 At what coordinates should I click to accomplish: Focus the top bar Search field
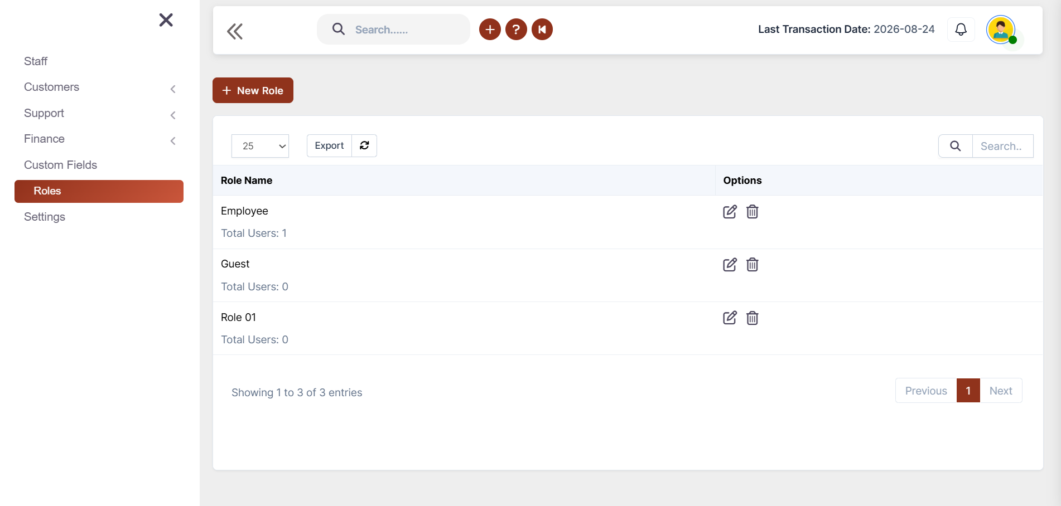click(x=393, y=29)
